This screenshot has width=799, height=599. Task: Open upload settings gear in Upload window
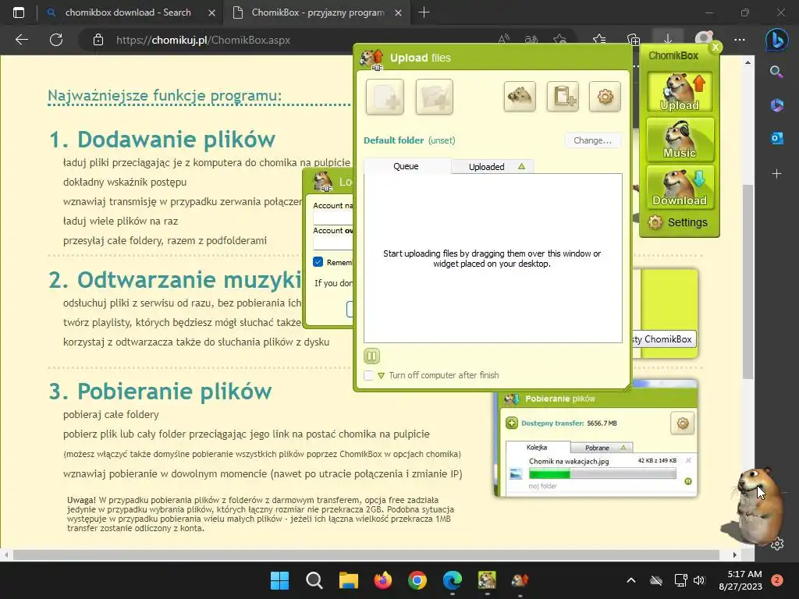(x=605, y=96)
